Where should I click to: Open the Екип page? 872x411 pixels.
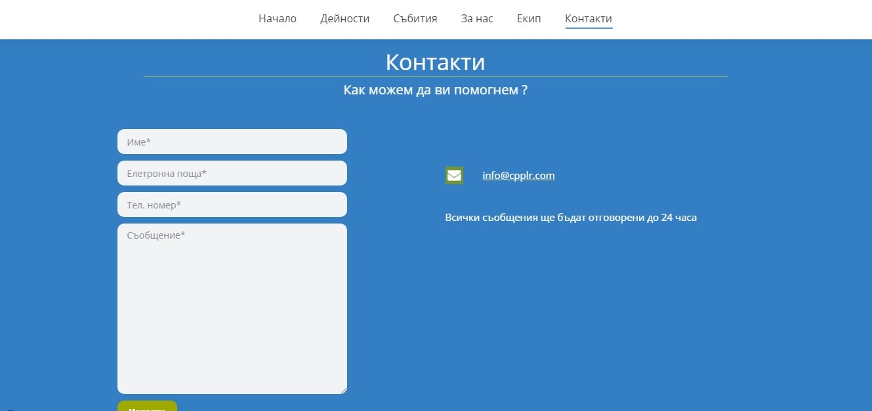click(x=529, y=18)
